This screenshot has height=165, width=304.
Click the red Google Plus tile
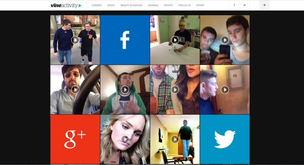coord(75,139)
